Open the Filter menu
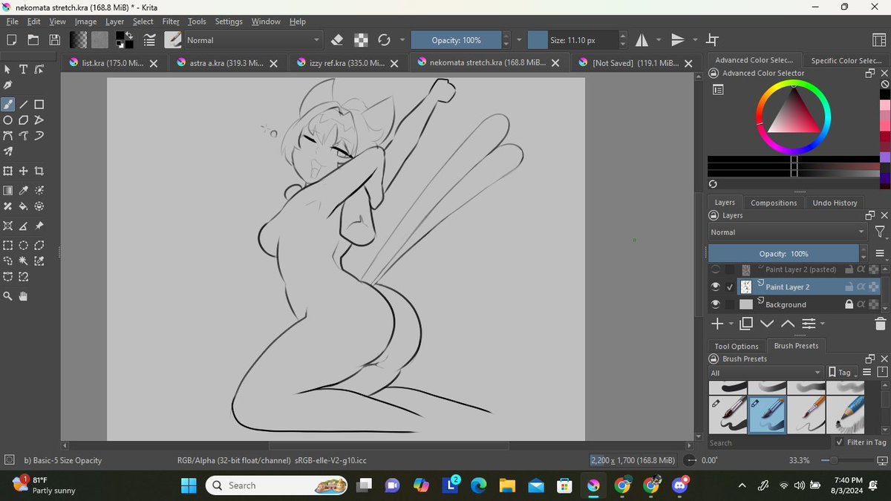Image resolution: width=891 pixels, height=501 pixels. [171, 22]
